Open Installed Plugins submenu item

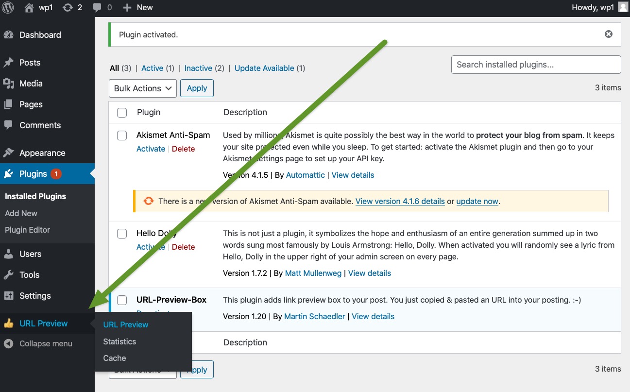(35, 196)
